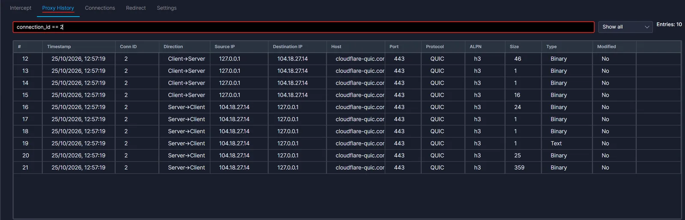Click the Protocol column header
This screenshot has height=220, width=685.
[443, 46]
